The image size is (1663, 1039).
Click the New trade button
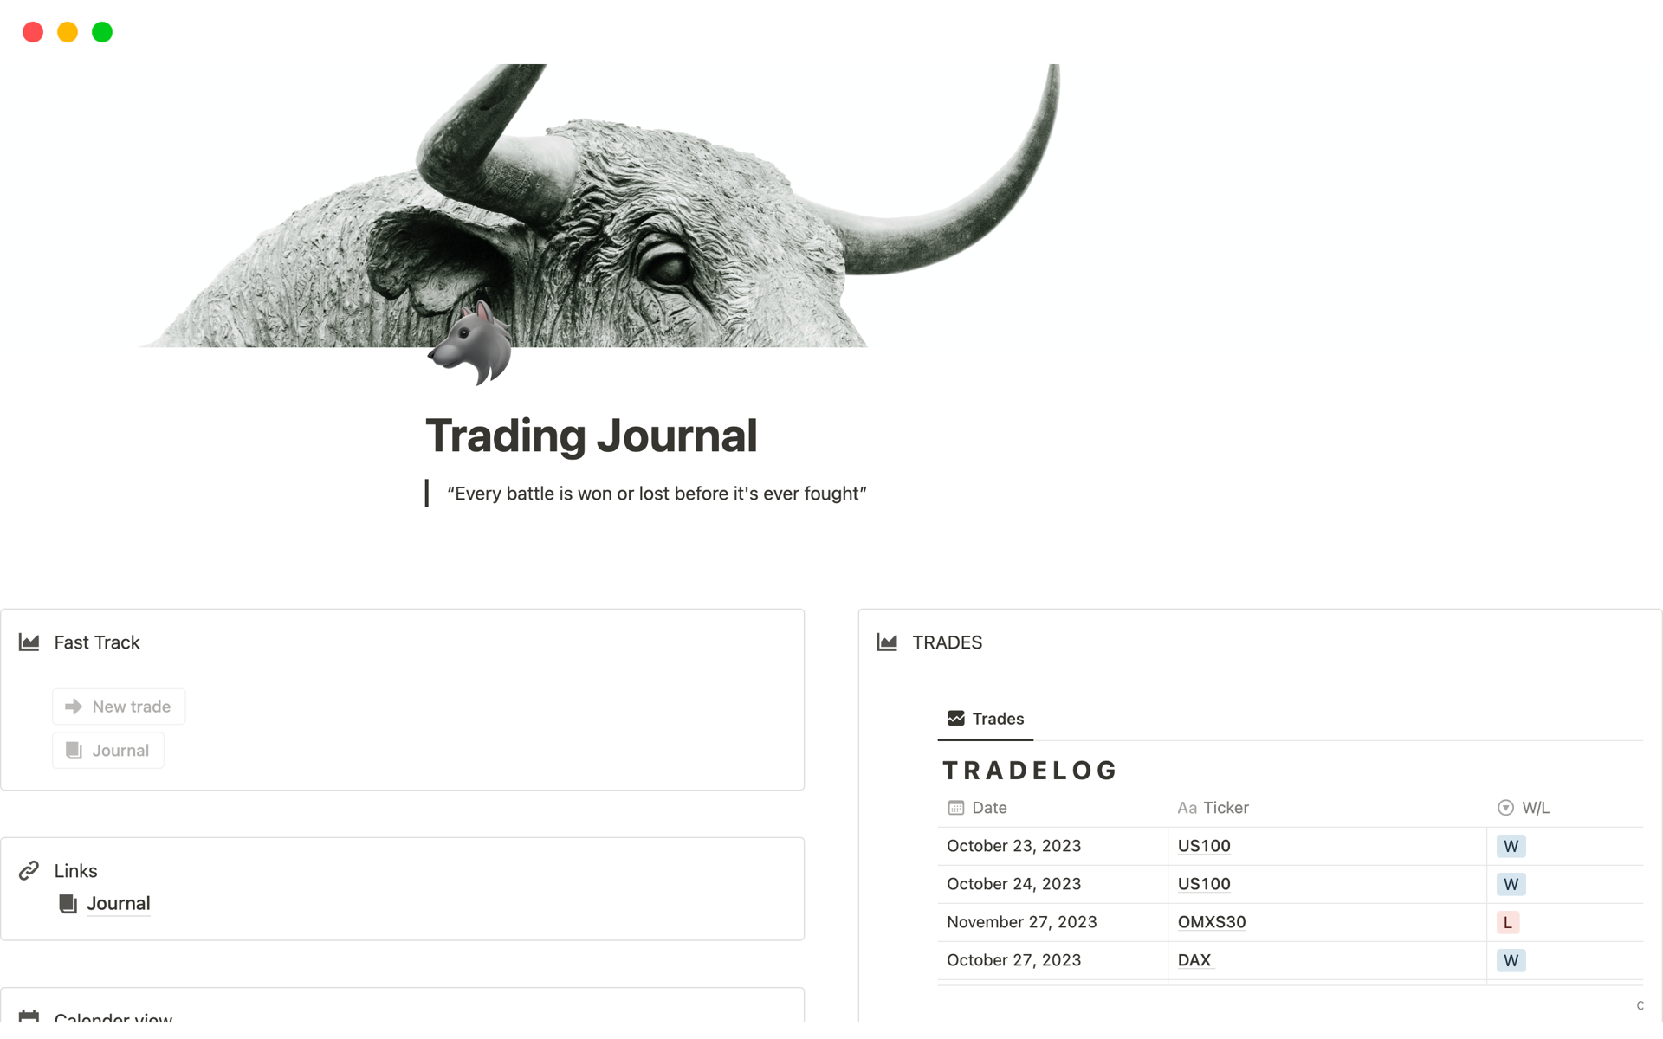coord(117,707)
